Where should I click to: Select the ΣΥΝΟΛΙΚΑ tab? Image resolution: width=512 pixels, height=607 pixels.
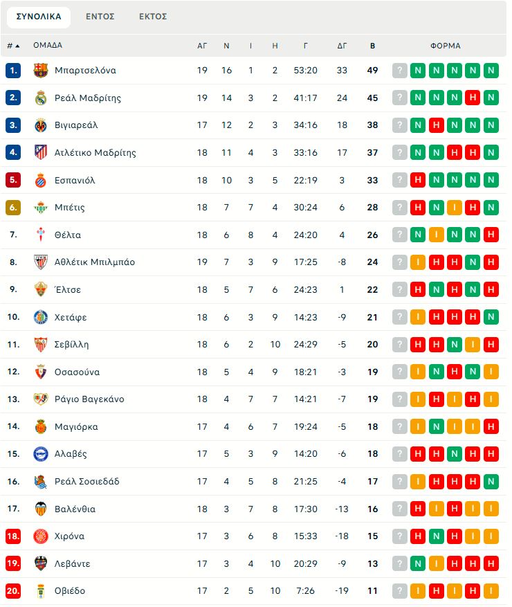point(39,17)
